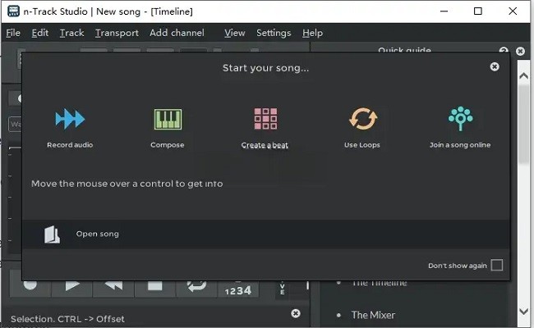This screenshot has height=328, width=534.
Task: Check the Don't show again box
Action: point(496,266)
